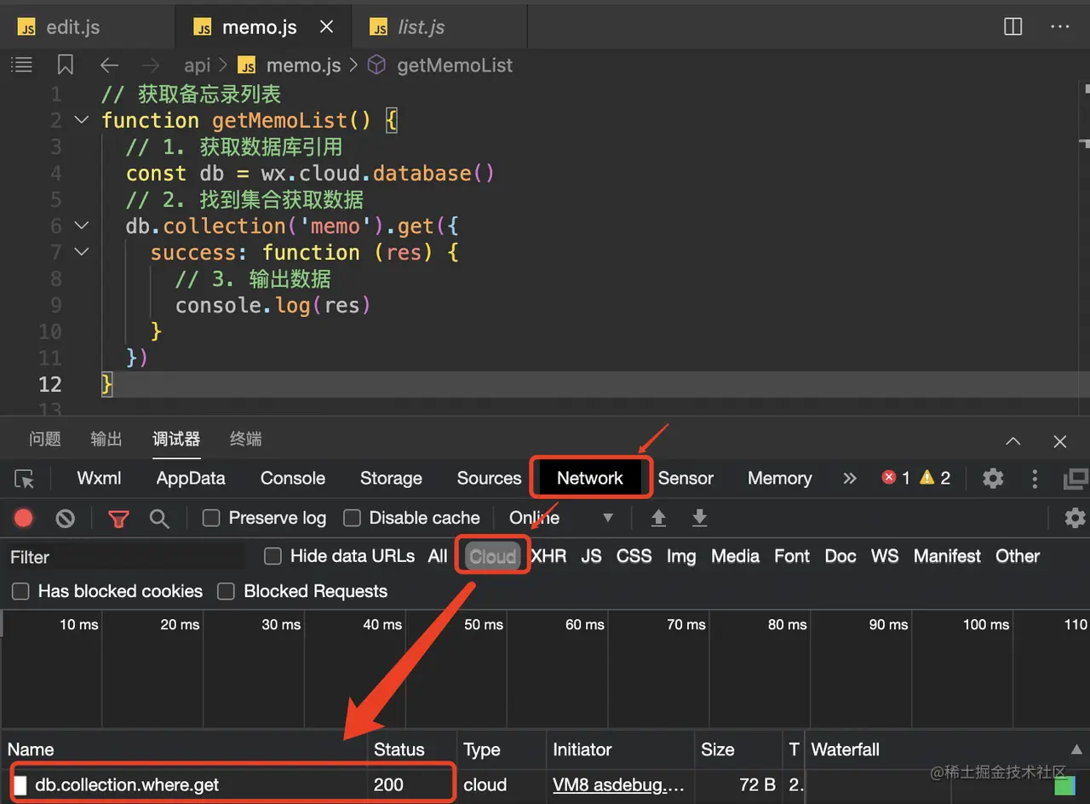Open the 终端 panel tab
Screen dimensions: 1090x804
click(x=246, y=439)
